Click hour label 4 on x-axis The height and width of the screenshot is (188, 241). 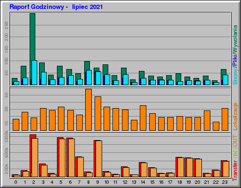(52, 182)
